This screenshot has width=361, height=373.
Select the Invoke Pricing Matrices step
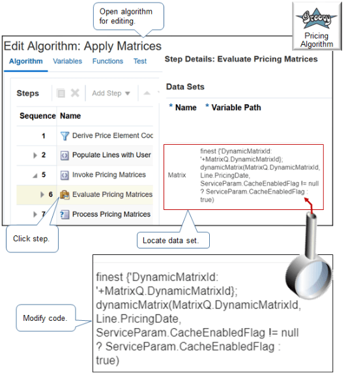coord(85,175)
